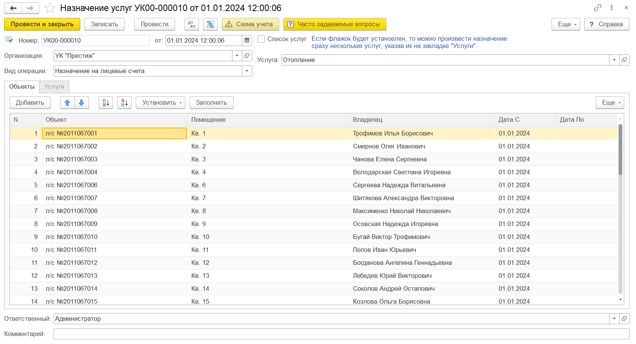Select the Объекты tab
The image size is (636, 344).
tap(22, 87)
